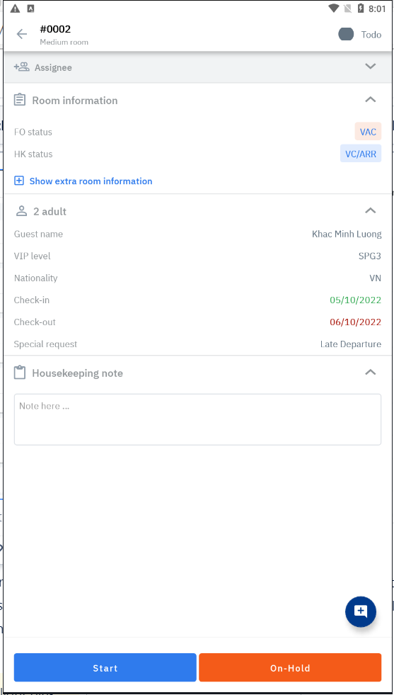Click the battery charging status icon
The width and height of the screenshot is (394, 695).
361,9
